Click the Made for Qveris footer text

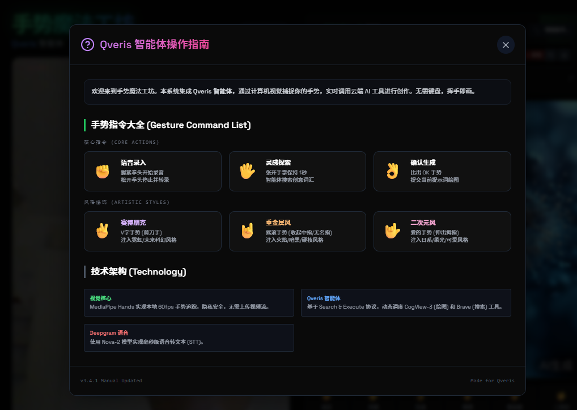493,381
